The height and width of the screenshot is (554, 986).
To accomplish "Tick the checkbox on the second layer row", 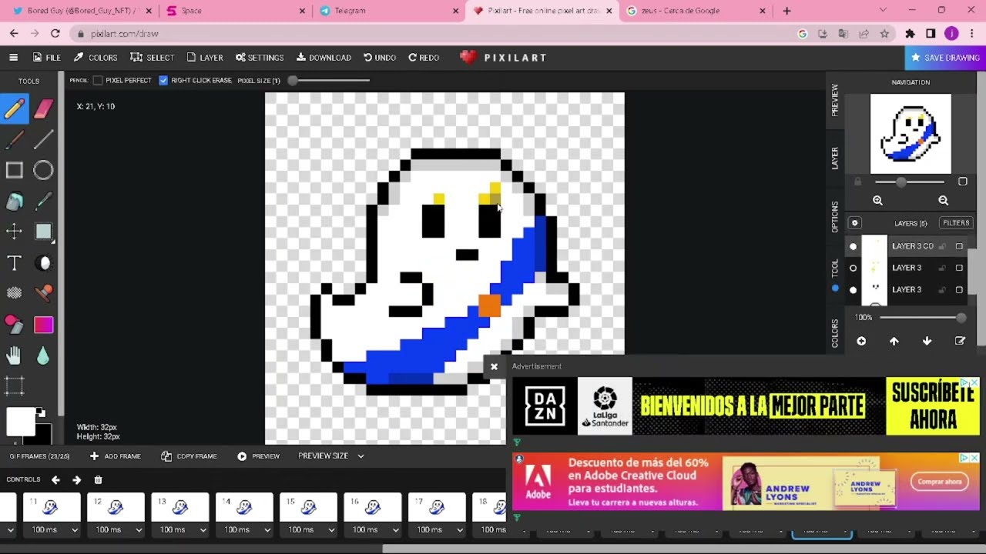I will pyautogui.click(x=959, y=268).
